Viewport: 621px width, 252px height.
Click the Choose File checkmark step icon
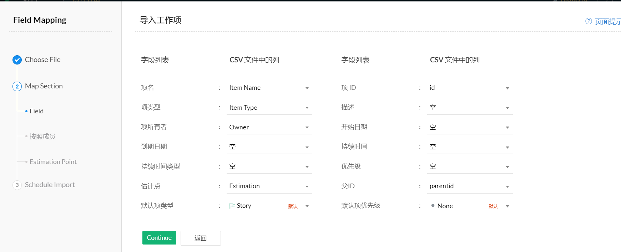(x=17, y=60)
